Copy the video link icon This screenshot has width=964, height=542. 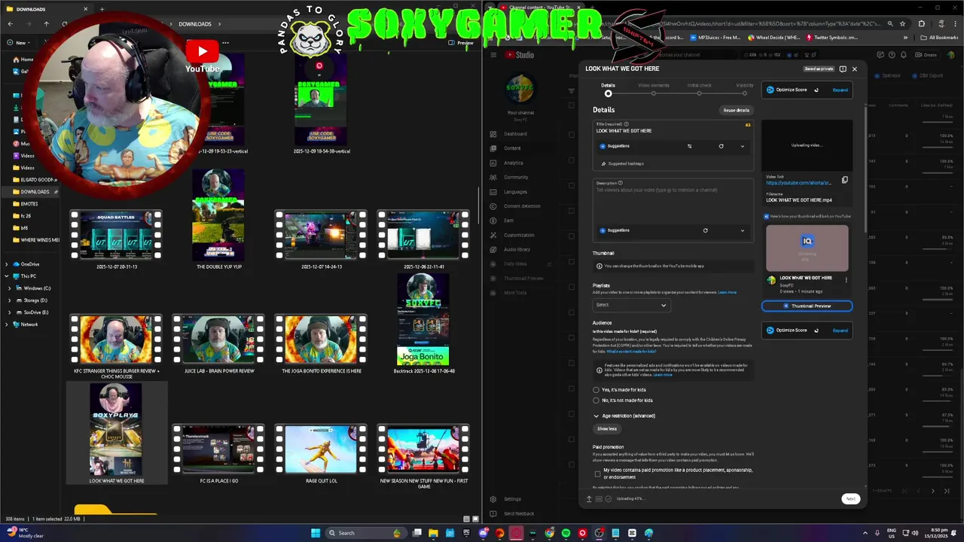tap(844, 180)
